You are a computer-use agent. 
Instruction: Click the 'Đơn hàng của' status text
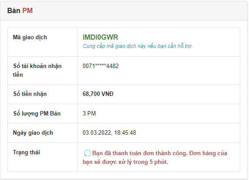click(208, 153)
